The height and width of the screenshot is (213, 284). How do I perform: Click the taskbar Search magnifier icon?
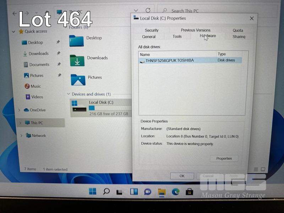pos(106,192)
